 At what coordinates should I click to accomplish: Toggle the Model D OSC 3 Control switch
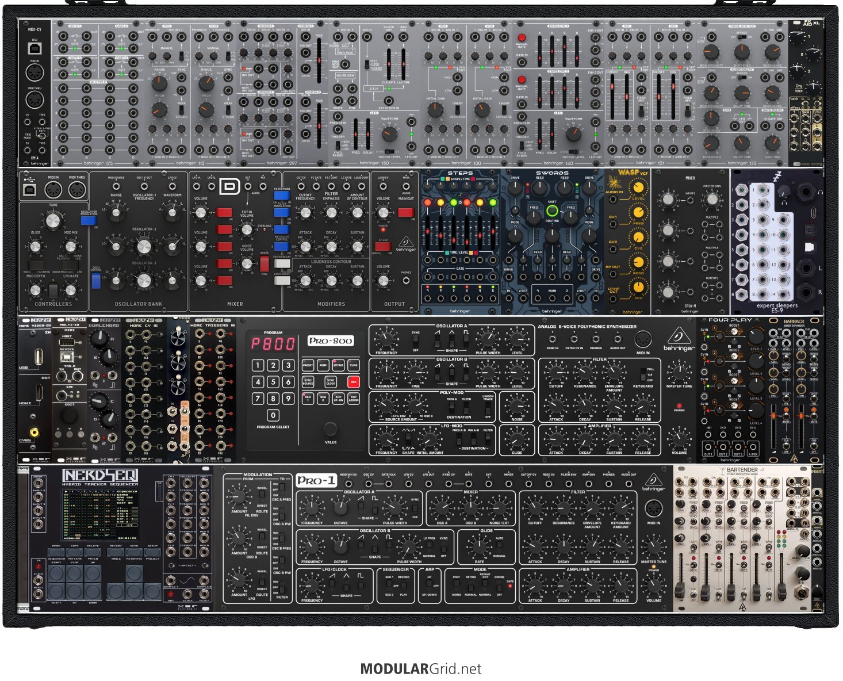pos(95,281)
